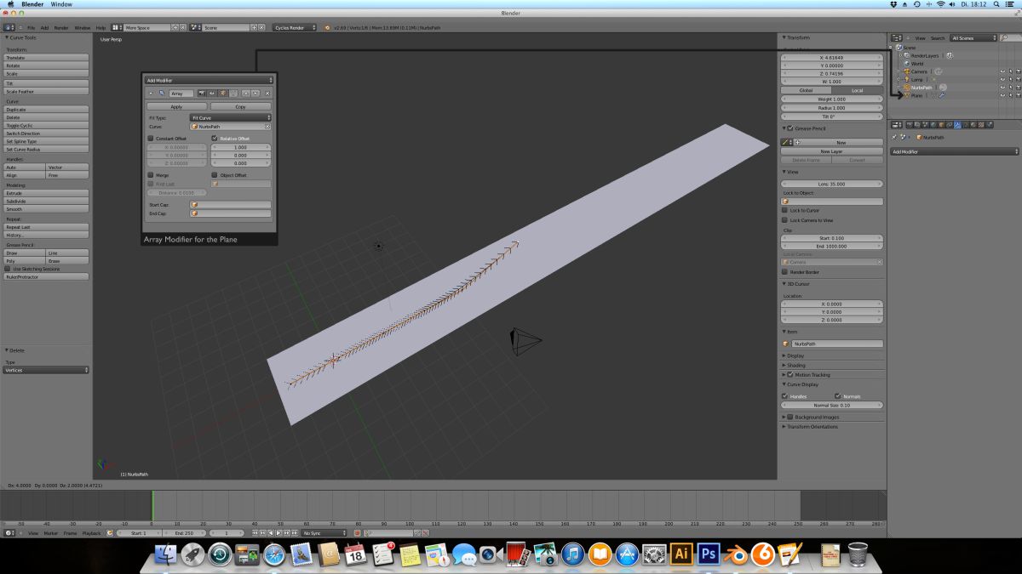Switch to the Render properties tab icon
1022x574 pixels.
(910, 124)
